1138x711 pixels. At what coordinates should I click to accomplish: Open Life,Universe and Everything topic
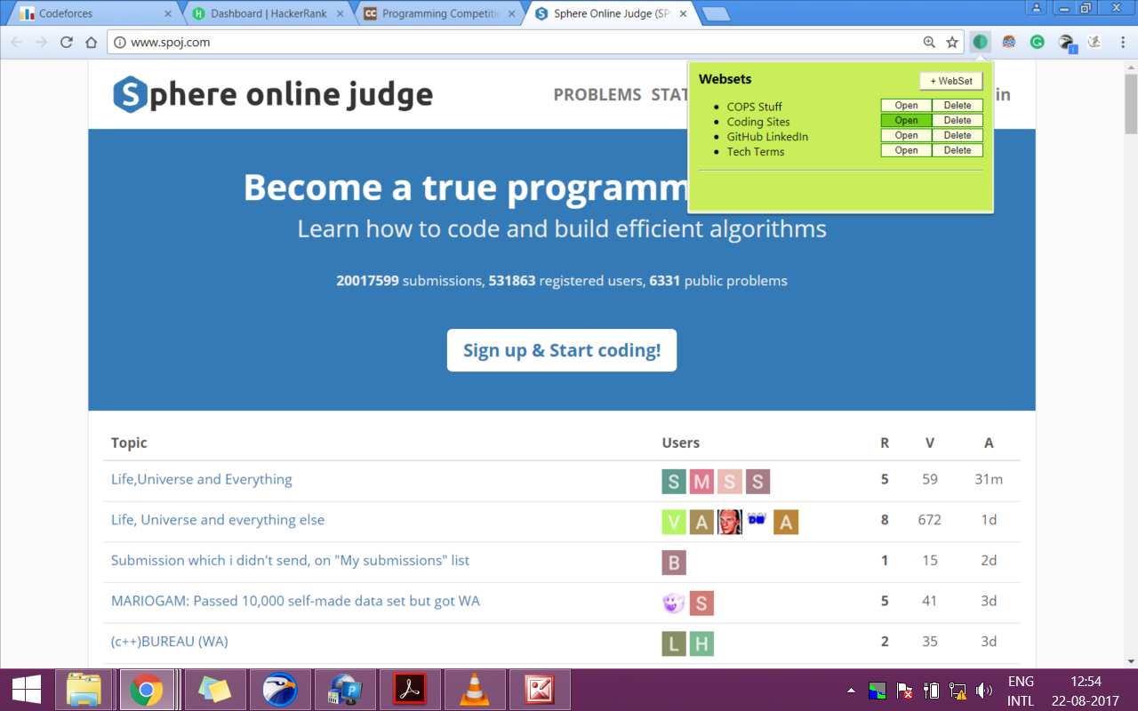(202, 479)
